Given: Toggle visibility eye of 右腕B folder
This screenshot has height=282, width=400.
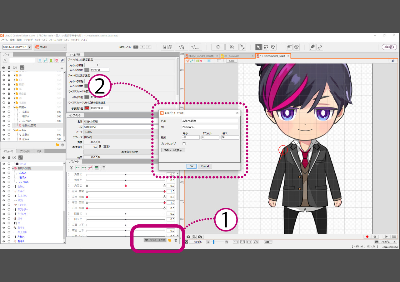Looking at the screenshot, I should [4, 103].
